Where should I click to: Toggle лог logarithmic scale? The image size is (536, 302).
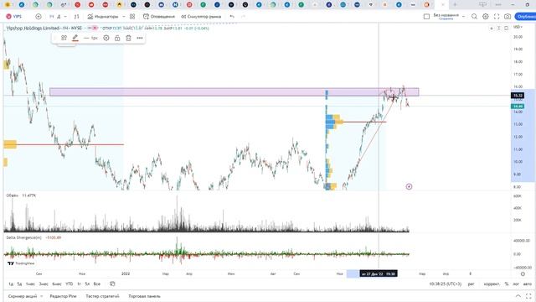click(516, 284)
